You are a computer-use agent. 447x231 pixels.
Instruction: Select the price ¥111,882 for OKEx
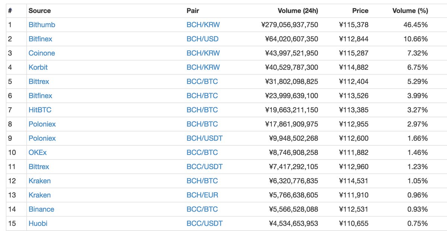click(x=354, y=152)
